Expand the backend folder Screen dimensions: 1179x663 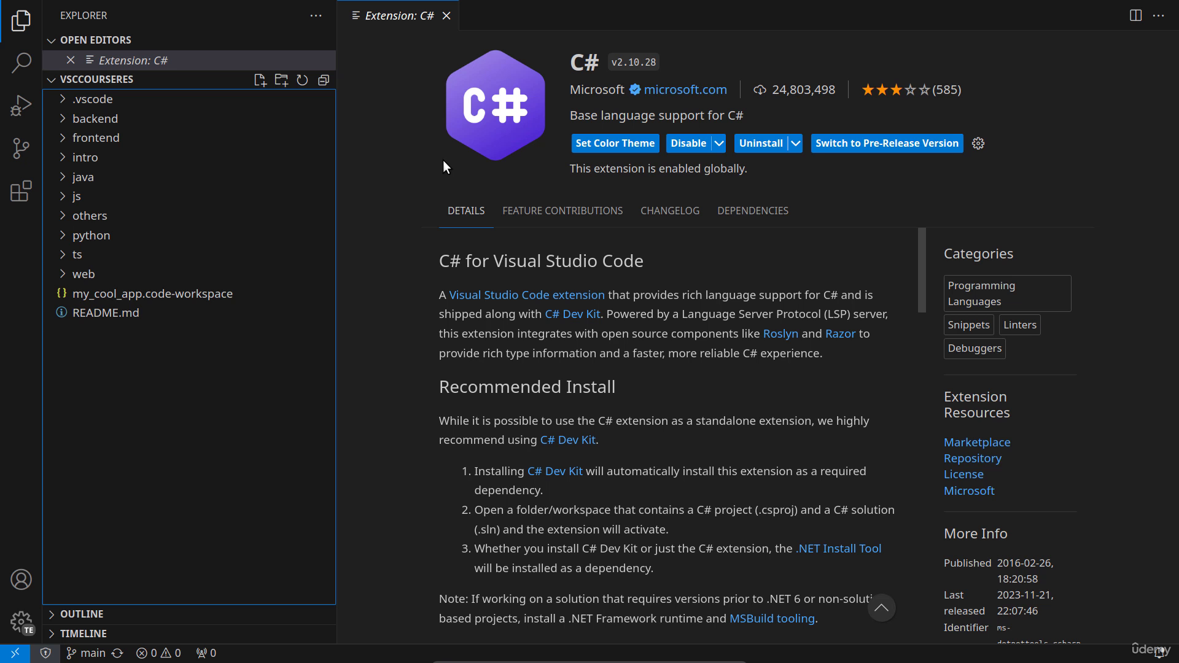click(189, 118)
